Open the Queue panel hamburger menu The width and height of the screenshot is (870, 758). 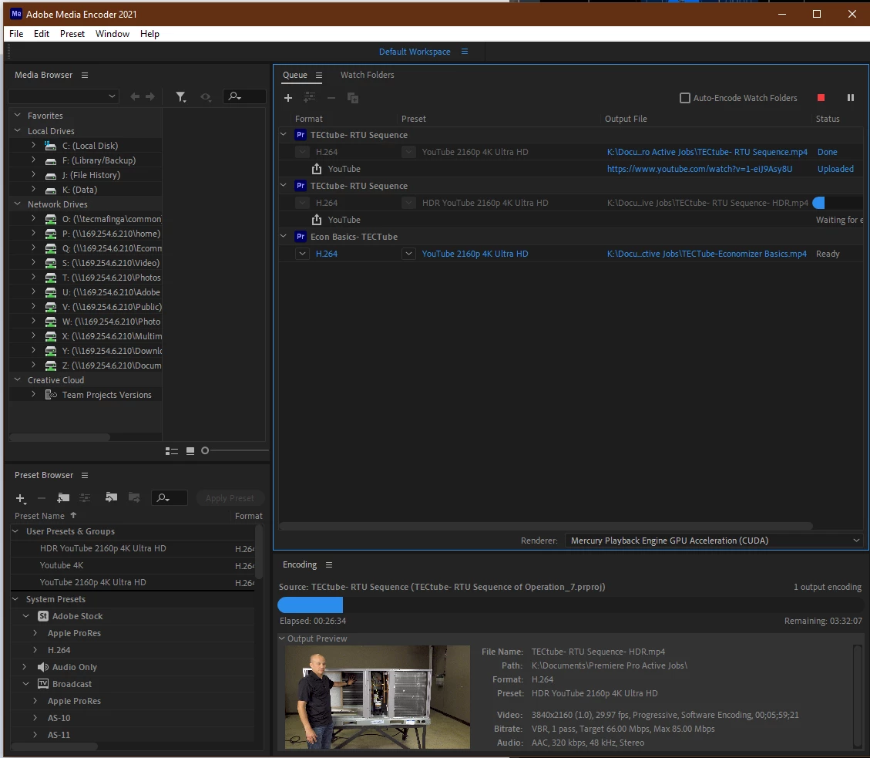pos(319,75)
